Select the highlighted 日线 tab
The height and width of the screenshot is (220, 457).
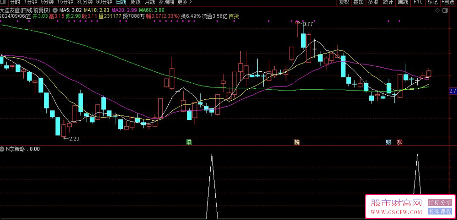click(x=121, y=2)
